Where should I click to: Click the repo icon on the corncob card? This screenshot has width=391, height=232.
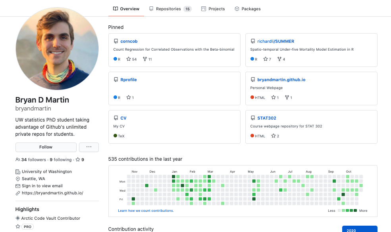click(x=116, y=41)
